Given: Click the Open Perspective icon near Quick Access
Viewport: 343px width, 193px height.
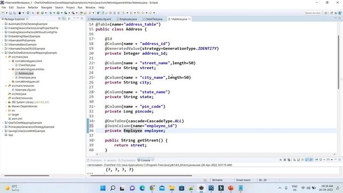Looking at the screenshot, I should point(326,13).
